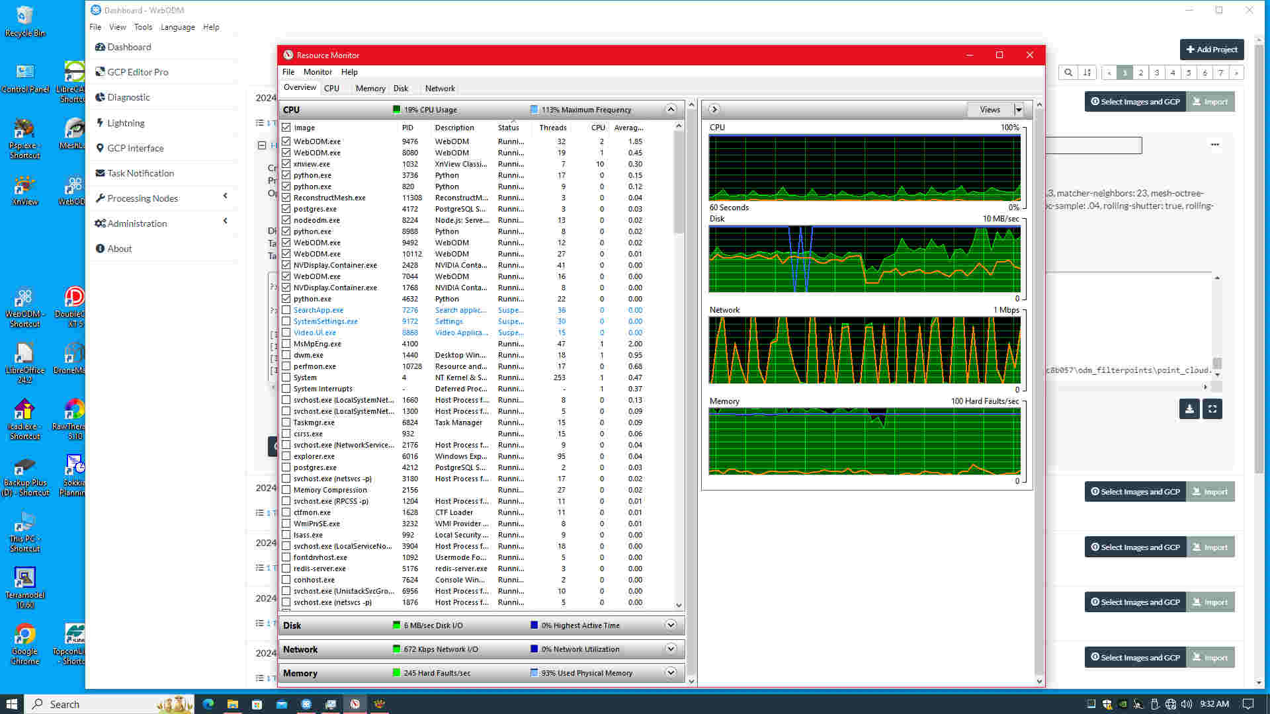Image resolution: width=1270 pixels, height=714 pixels.
Task: Check the SearchApp.exe process checkbox
Action: 286,310
